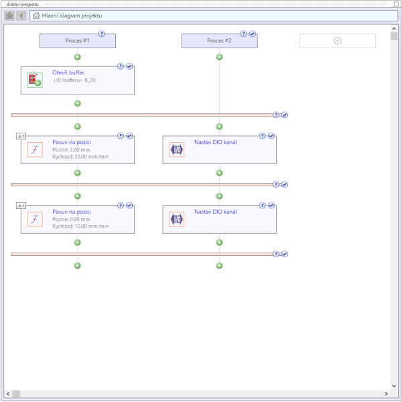
Task: Click the Hlavní diagram projektu breadcrumb
Action: tap(72, 15)
